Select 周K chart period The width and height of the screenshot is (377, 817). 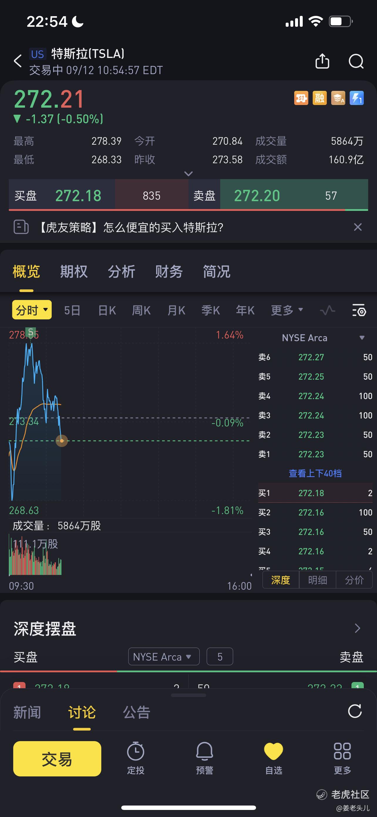(141, 310)
